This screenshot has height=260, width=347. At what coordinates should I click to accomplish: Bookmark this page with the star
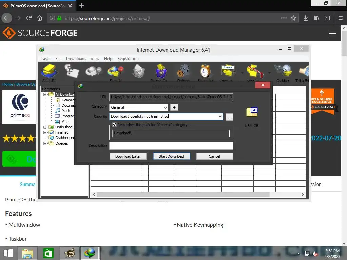click(x=293, y=18)
